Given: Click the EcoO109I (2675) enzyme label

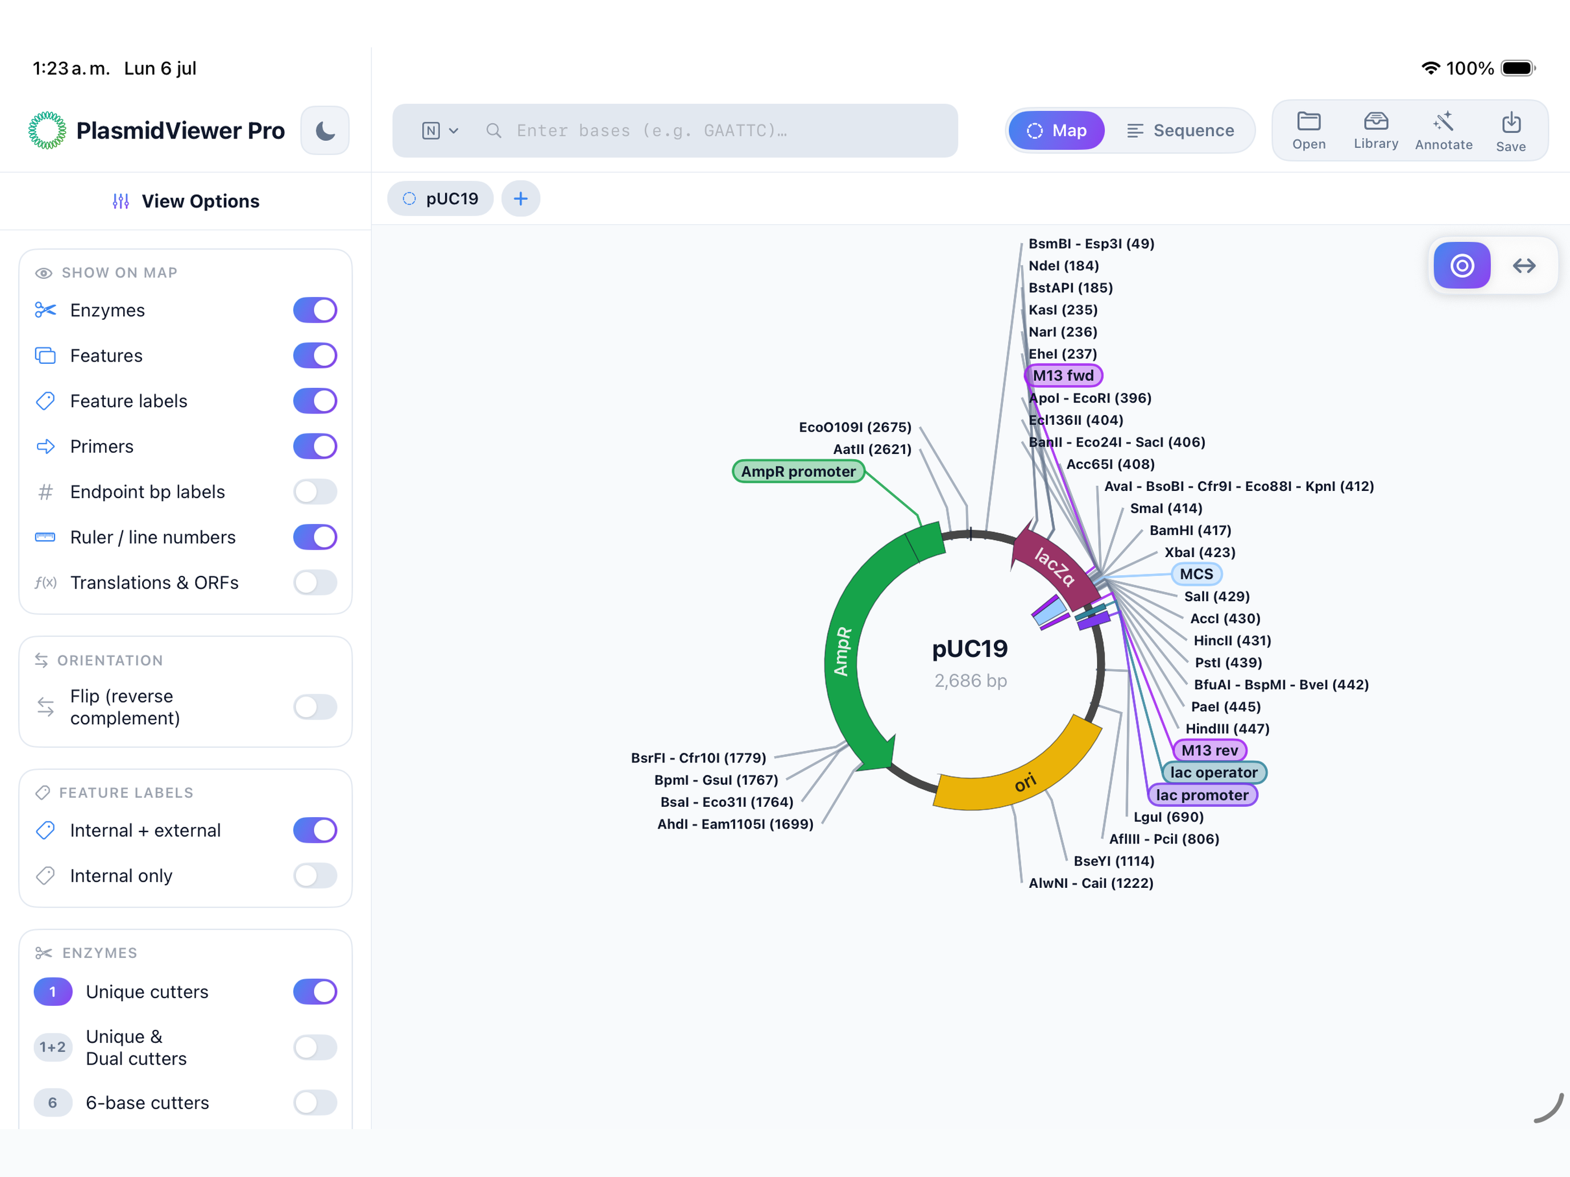Looking at the screenshot, I should click(x=855, y=427).
